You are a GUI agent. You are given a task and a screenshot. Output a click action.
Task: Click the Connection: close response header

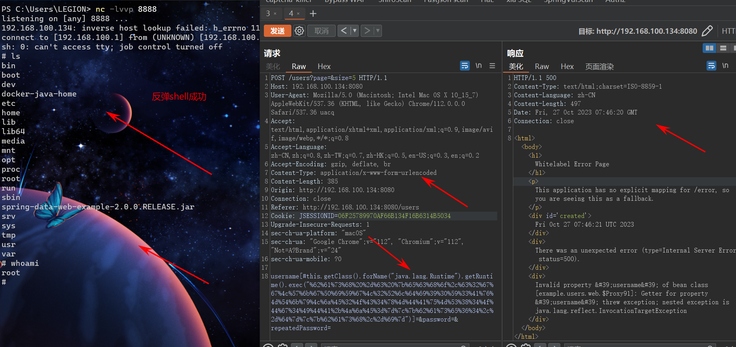(x=544, y=121)
